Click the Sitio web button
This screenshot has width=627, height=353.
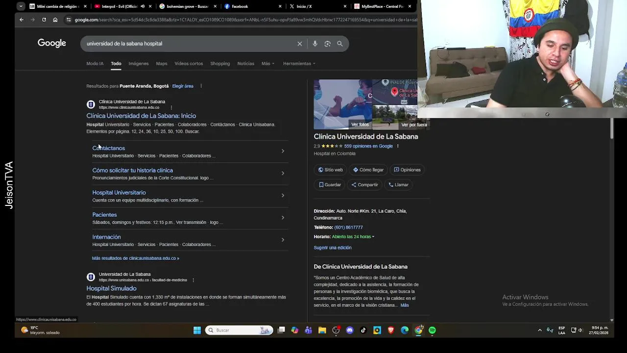331,170
